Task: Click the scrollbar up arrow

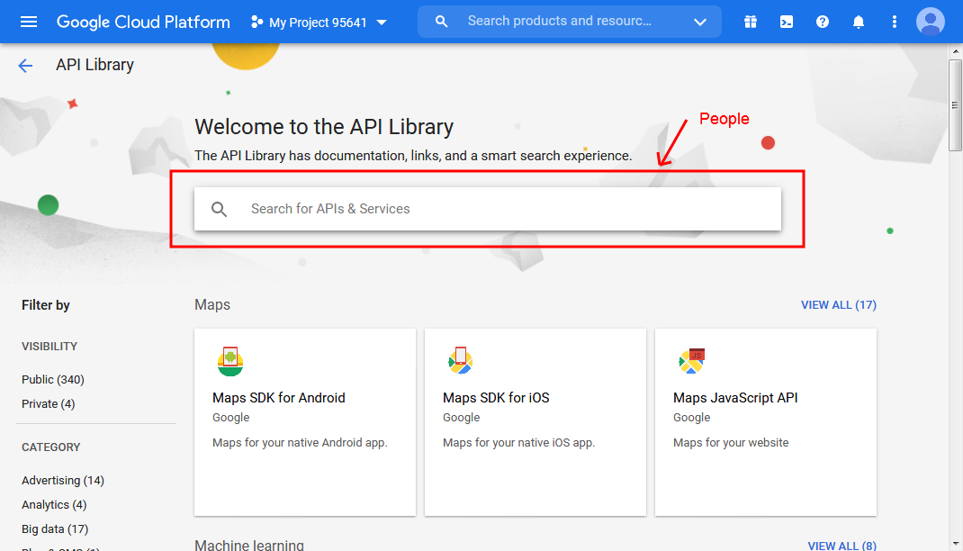Action: point(955,51)
